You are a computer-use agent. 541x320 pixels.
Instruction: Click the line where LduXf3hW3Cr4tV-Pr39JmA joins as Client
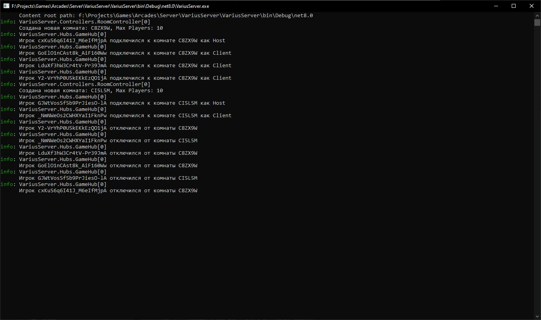pos(125,66)
